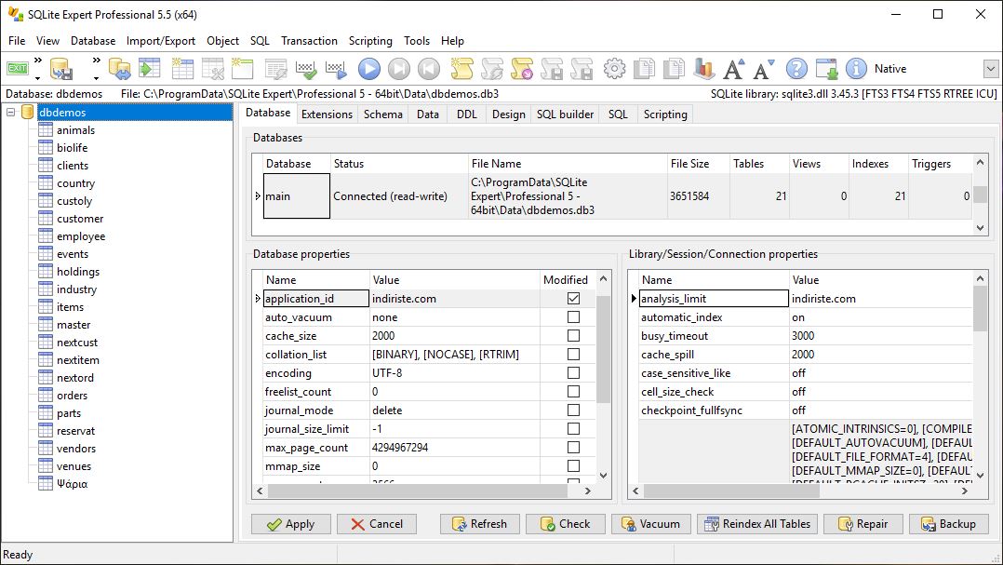
Task: Click the save database disk icon
Action: pos(61,69)
